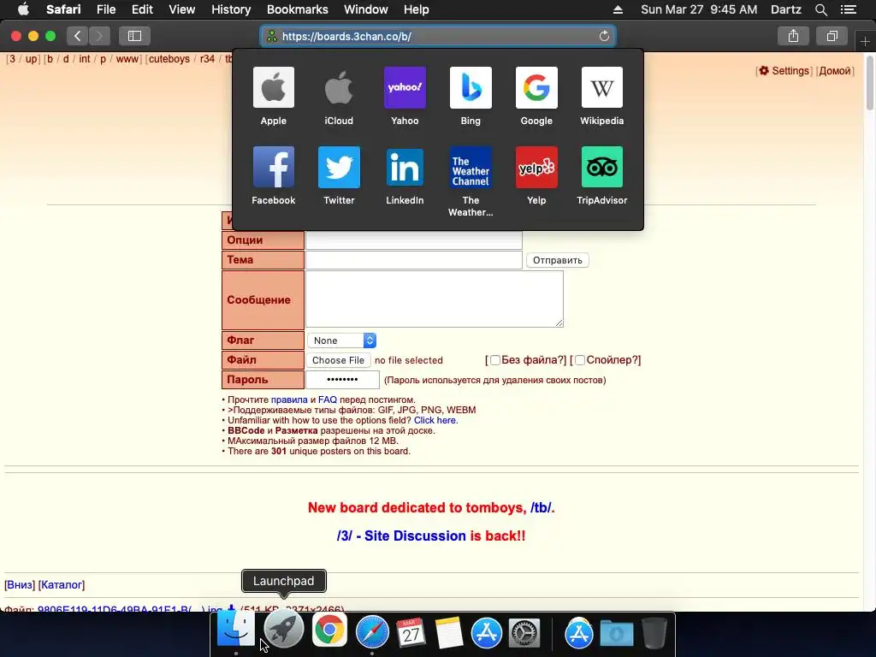The image size is (876, 657).
Task: Open the Edit menu
Action: [x=142, y=9]
